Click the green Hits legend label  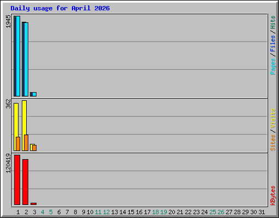coord(273,22)
